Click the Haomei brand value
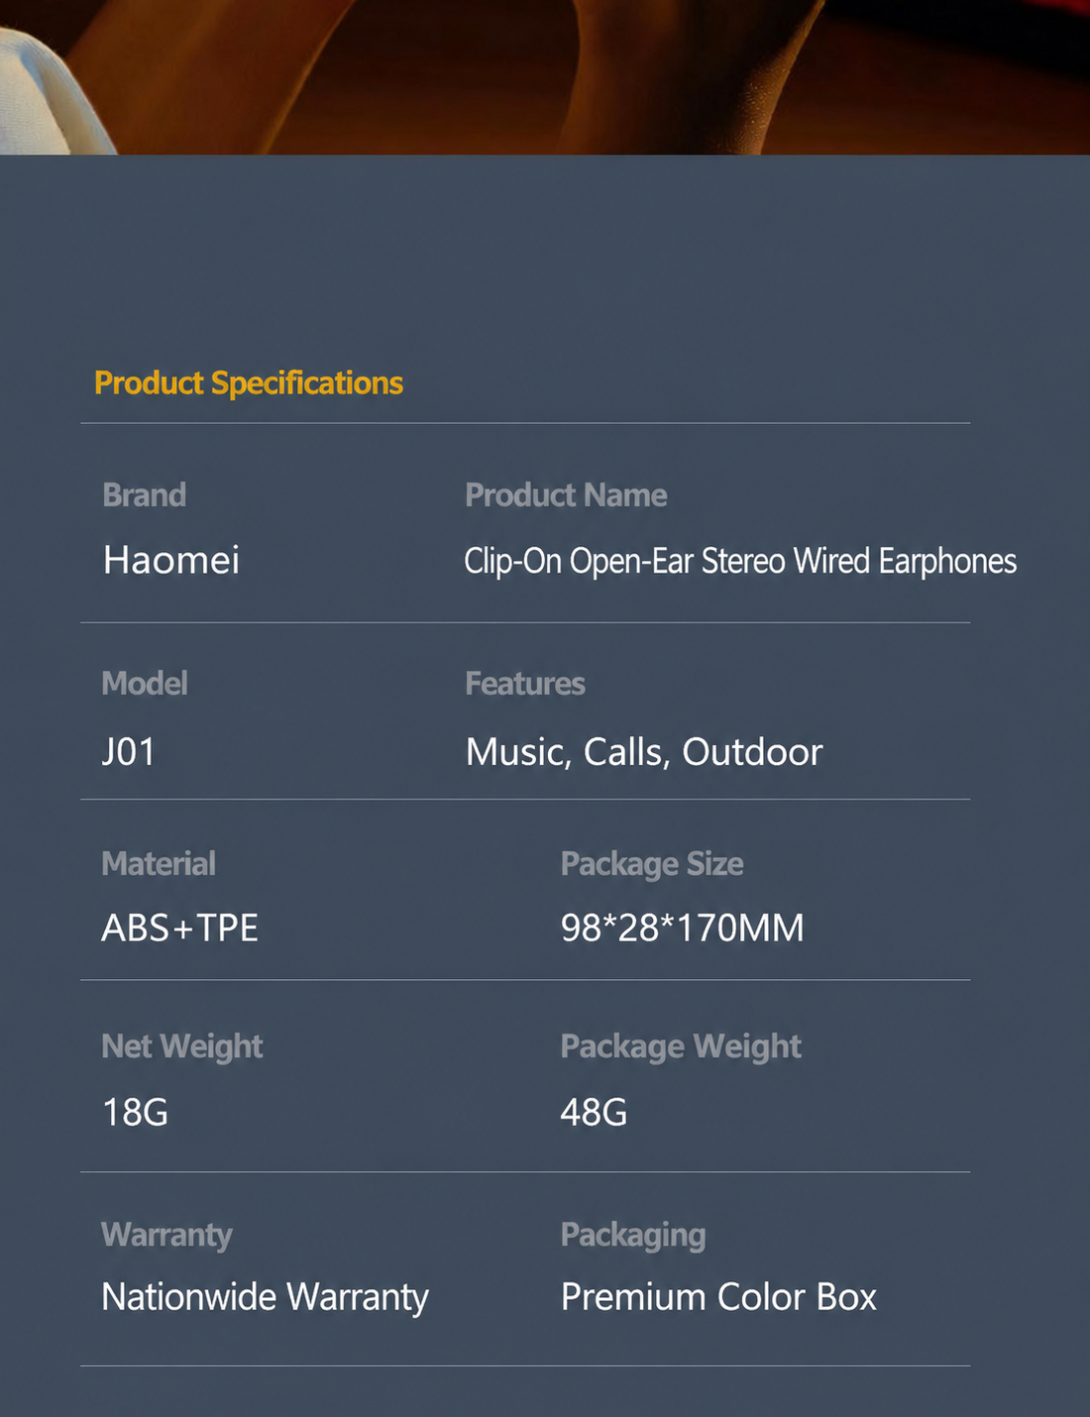This screenshot has width=1090, height=1417. tap(171, 560)
